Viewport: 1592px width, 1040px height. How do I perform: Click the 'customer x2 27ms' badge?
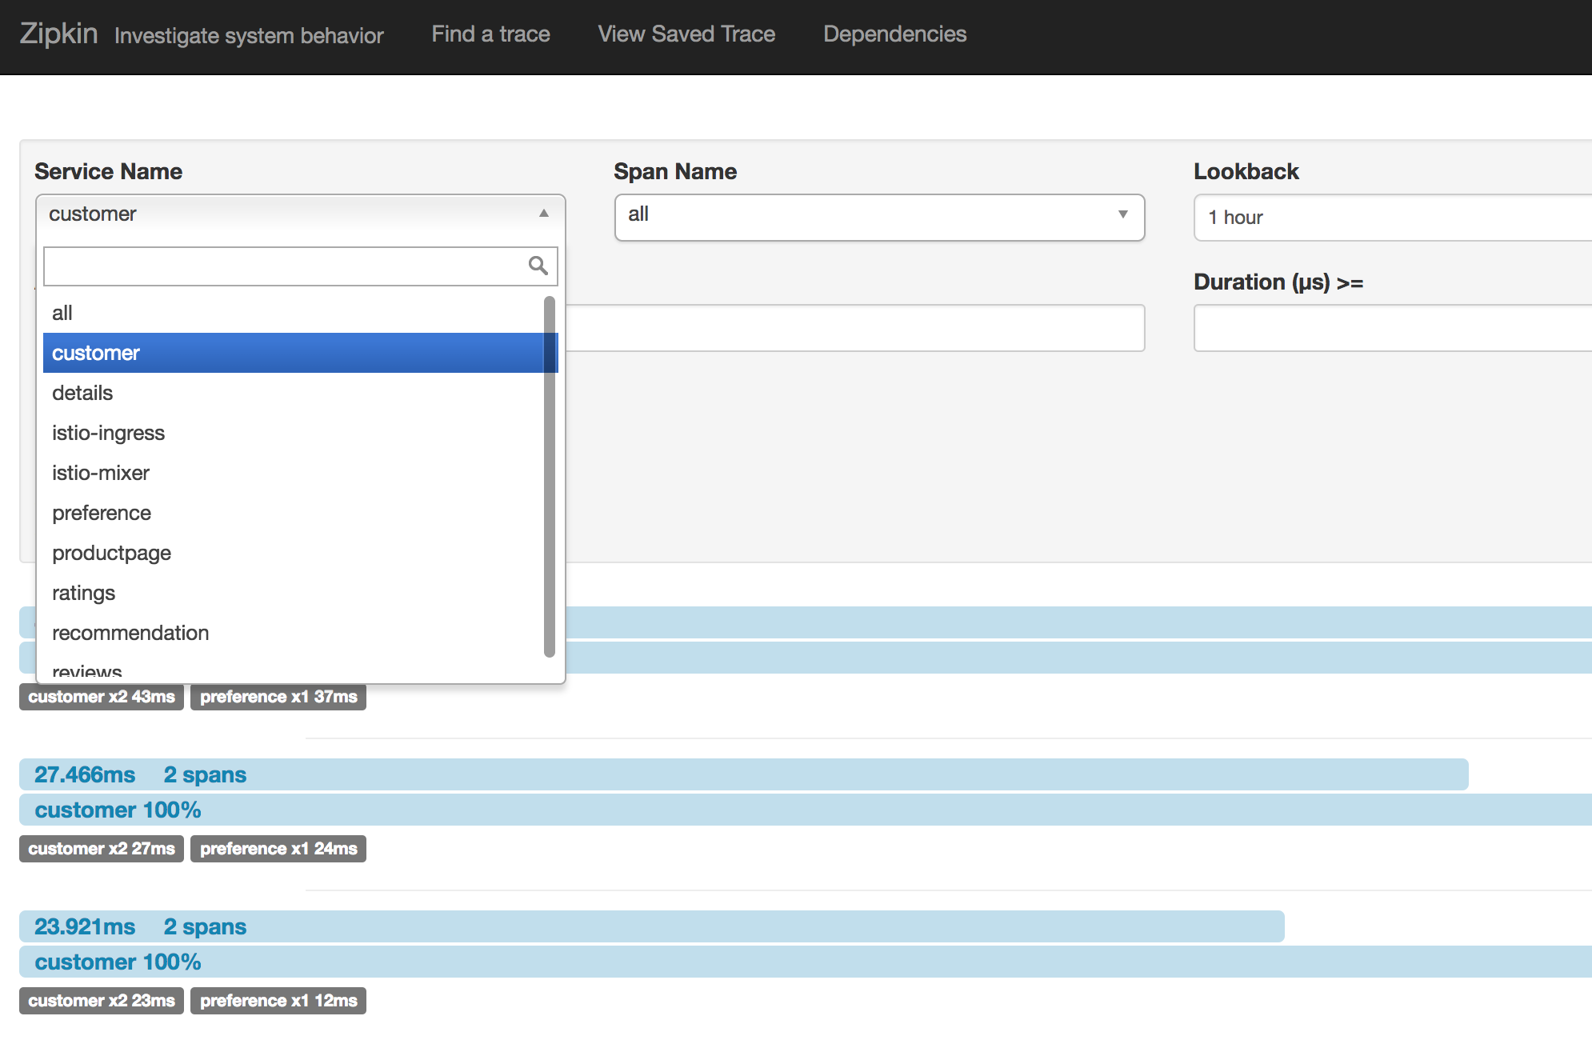coord(102,849)
